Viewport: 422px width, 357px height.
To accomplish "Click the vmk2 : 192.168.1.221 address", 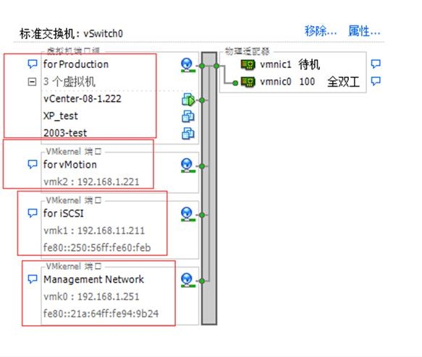I will point(91,182).
